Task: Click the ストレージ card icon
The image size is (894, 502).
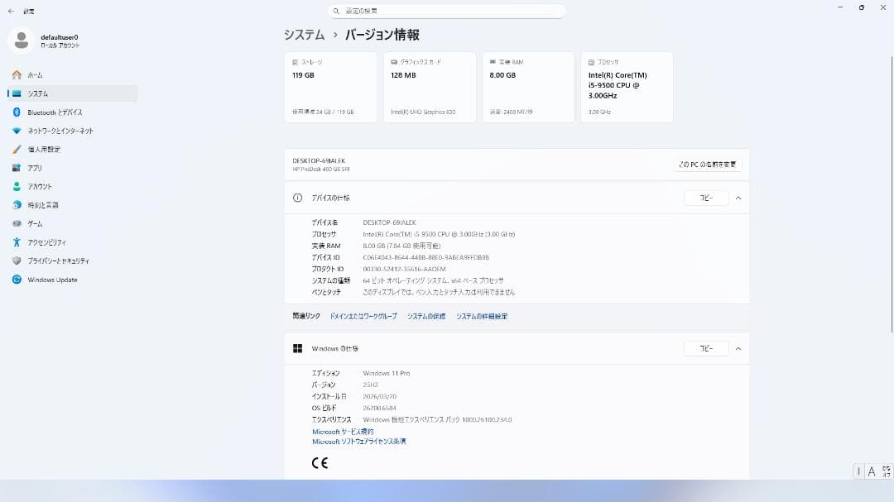Action: tap(295, 62)
